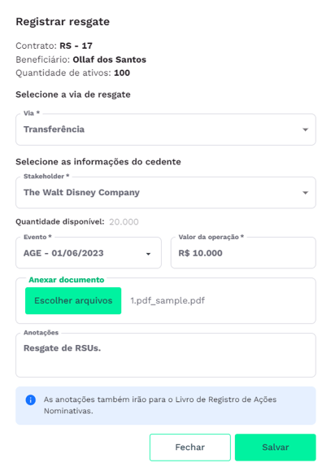Click the attached file name 1.pdf_sample.pdf
331x476 pixels.
[x=168, y=300]
